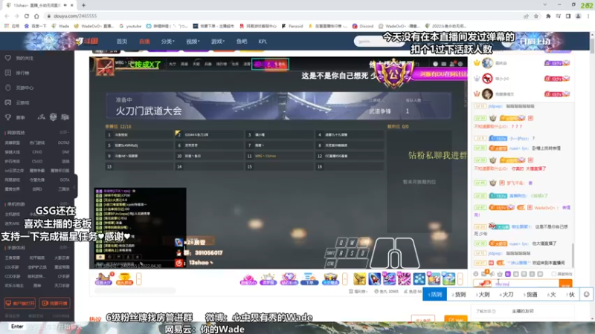Image resolution: width=595 pixels, height=334 pixels.
Task: Open the 任务大厅 icon below the player
Action: [103, 279]
